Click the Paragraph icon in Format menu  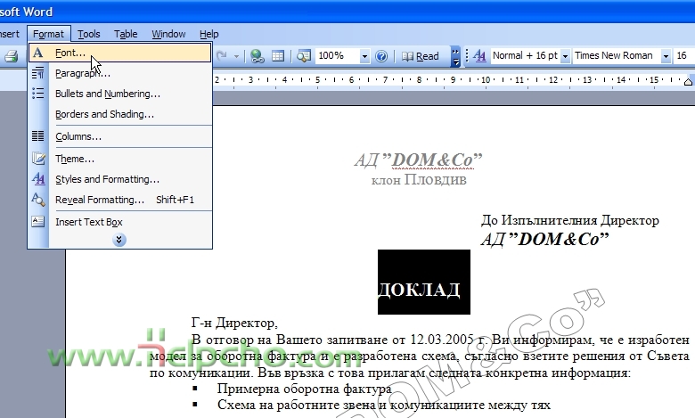point(38,73)
